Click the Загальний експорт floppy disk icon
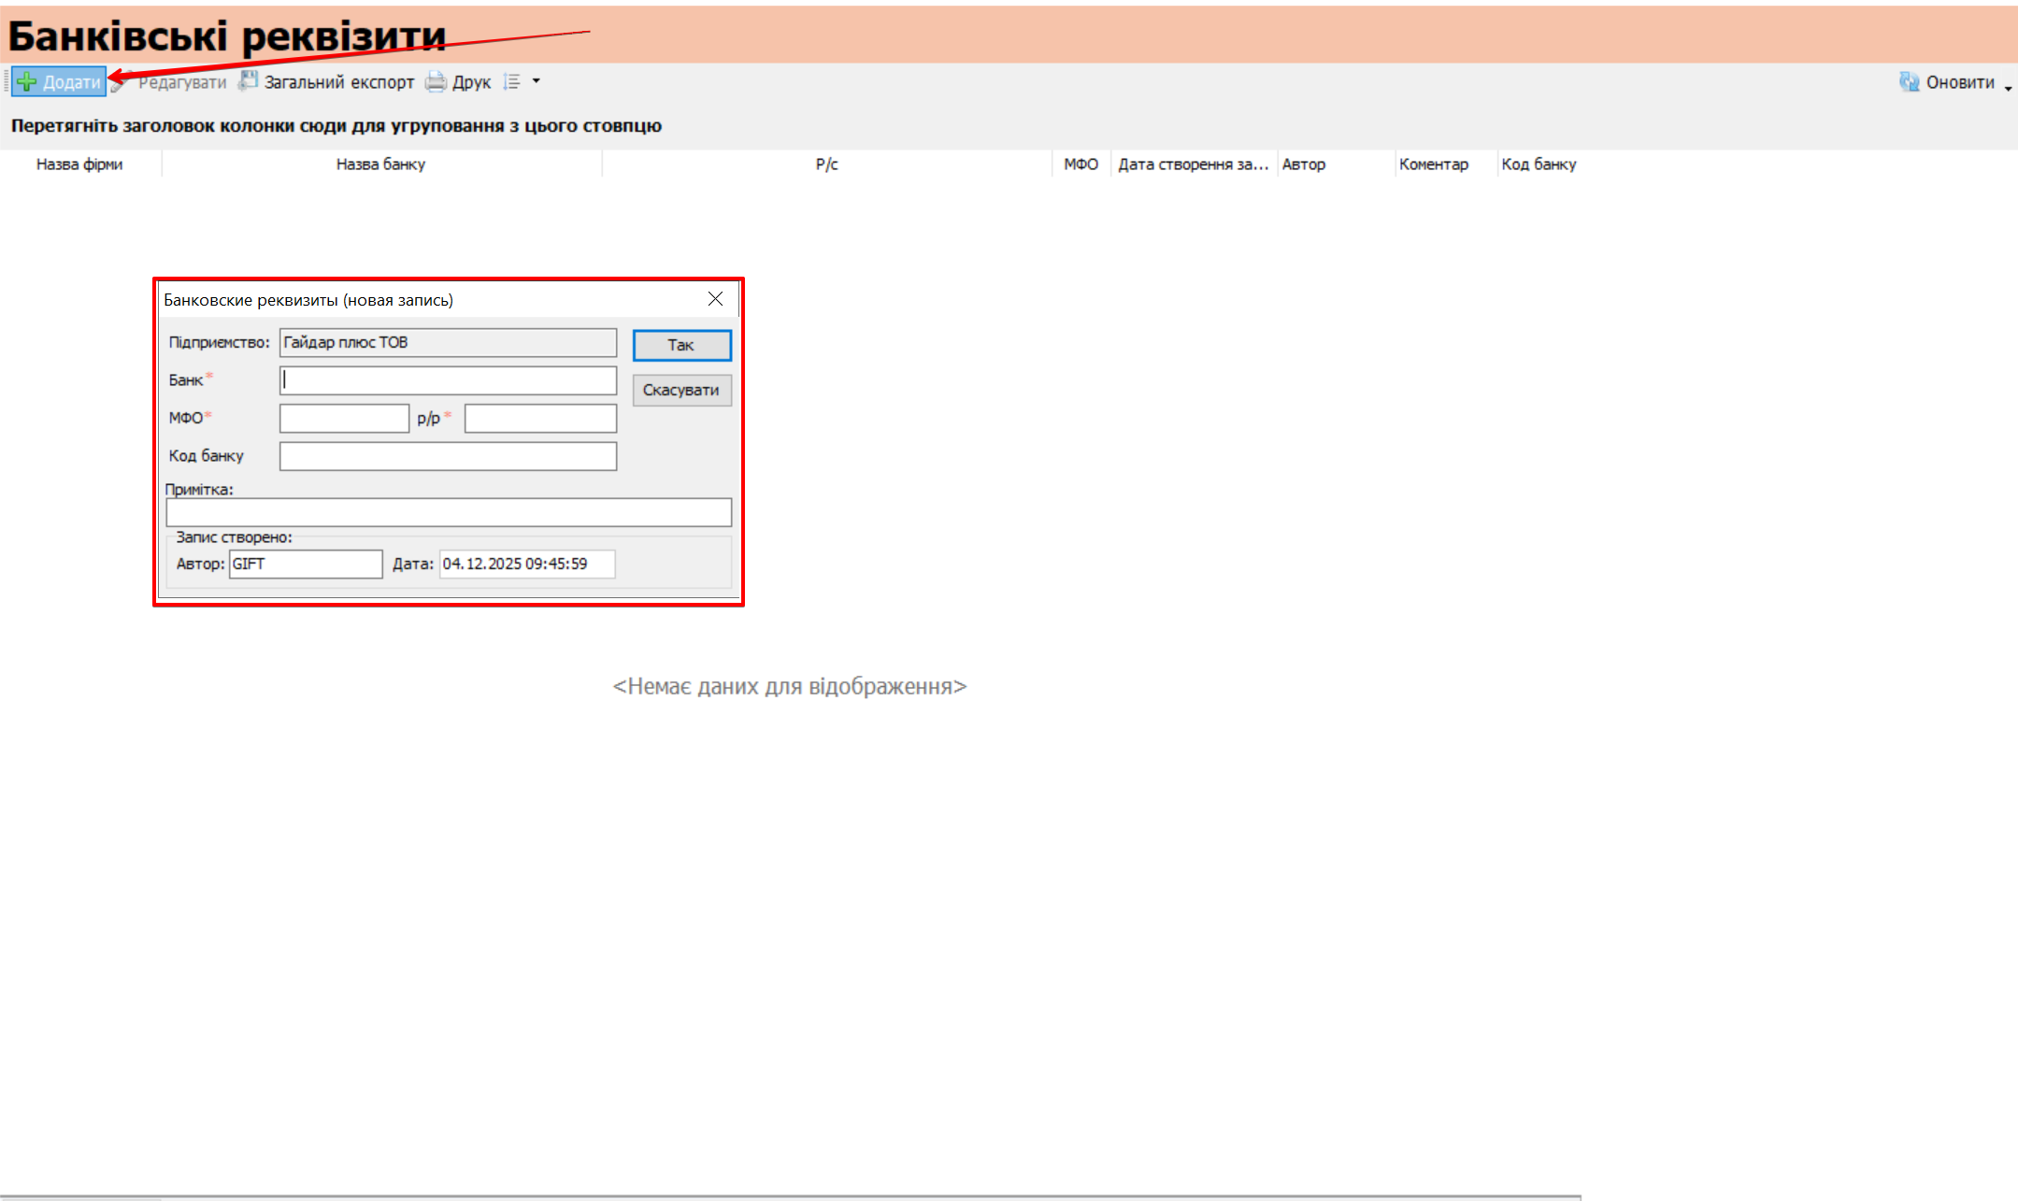Screen dimensions: 2018x1201 click(x=248, y=81)
